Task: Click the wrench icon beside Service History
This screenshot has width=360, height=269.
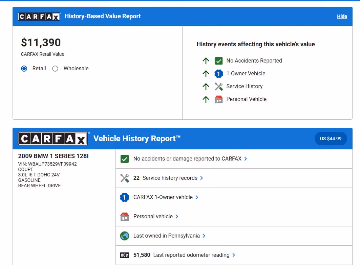Action: [218, 87]
